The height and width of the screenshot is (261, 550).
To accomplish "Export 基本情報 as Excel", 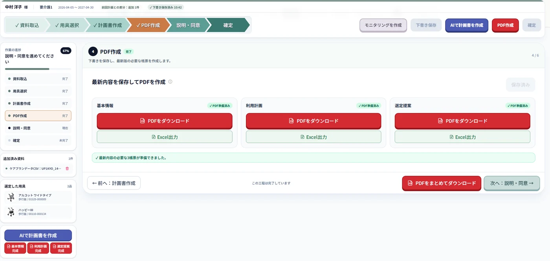I will tap(165, 137).
